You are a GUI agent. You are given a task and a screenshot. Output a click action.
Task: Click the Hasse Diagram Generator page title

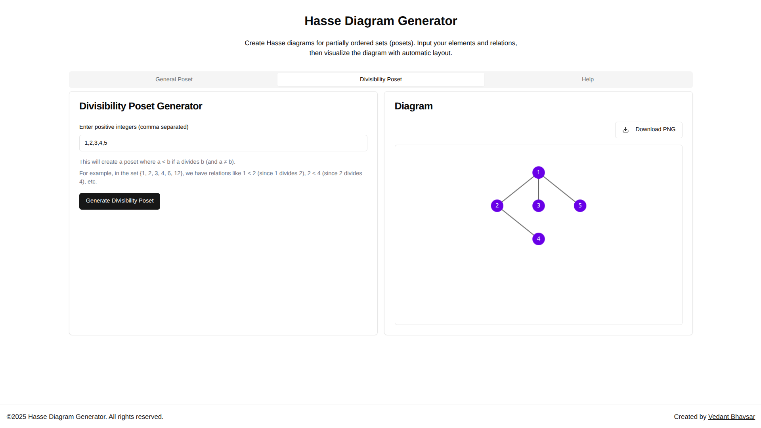(380, 21)
